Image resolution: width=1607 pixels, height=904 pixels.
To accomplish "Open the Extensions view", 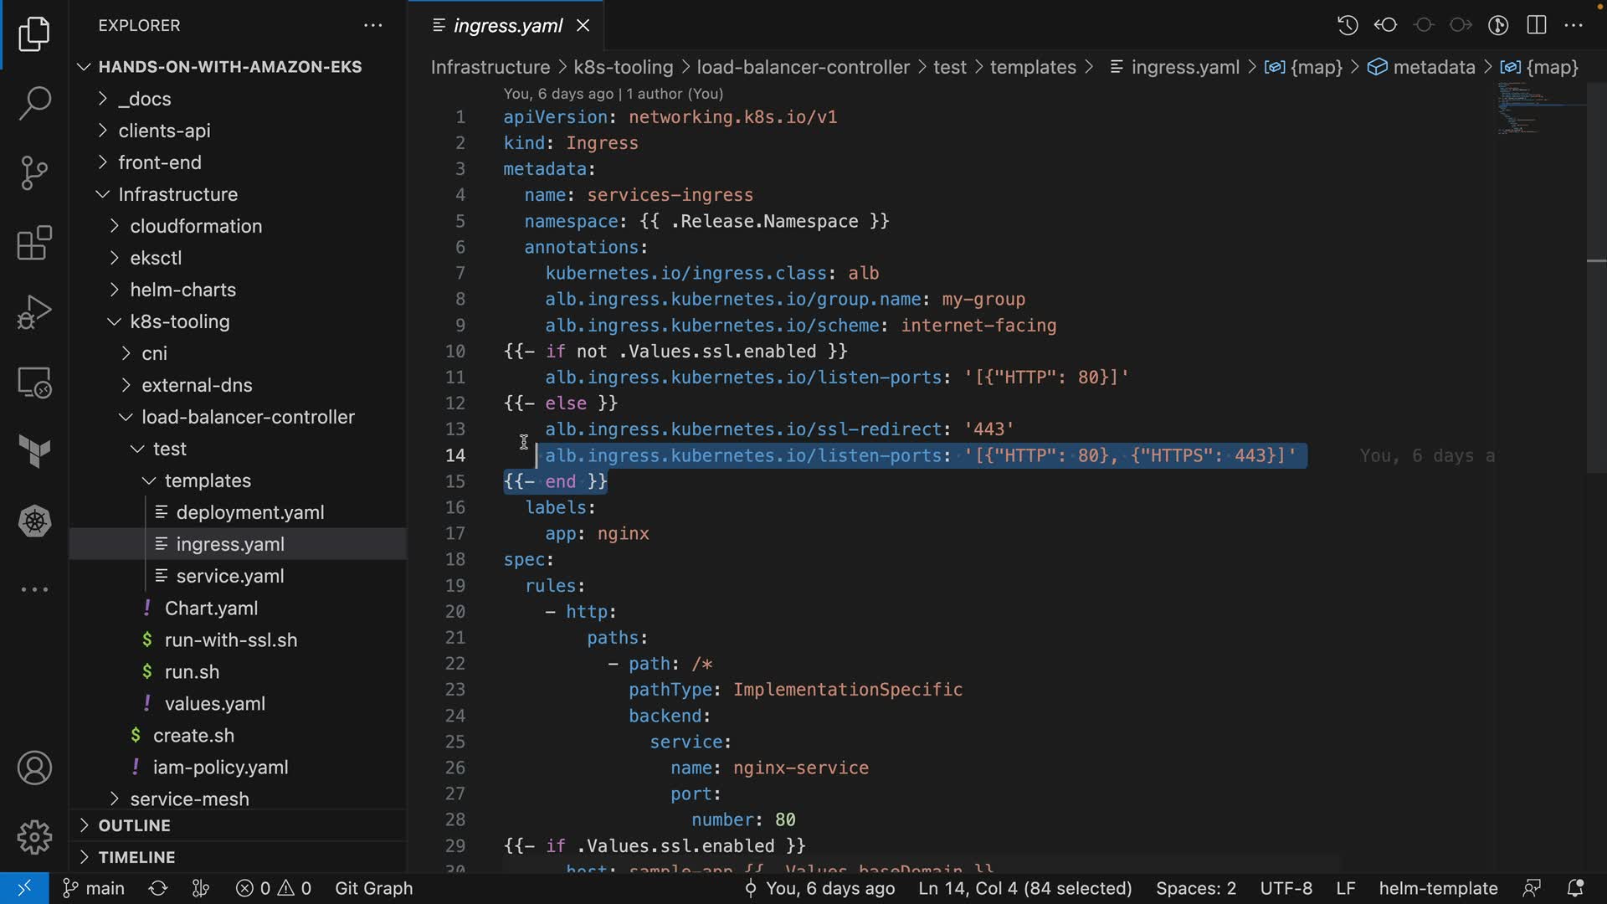I will (34, 244).
